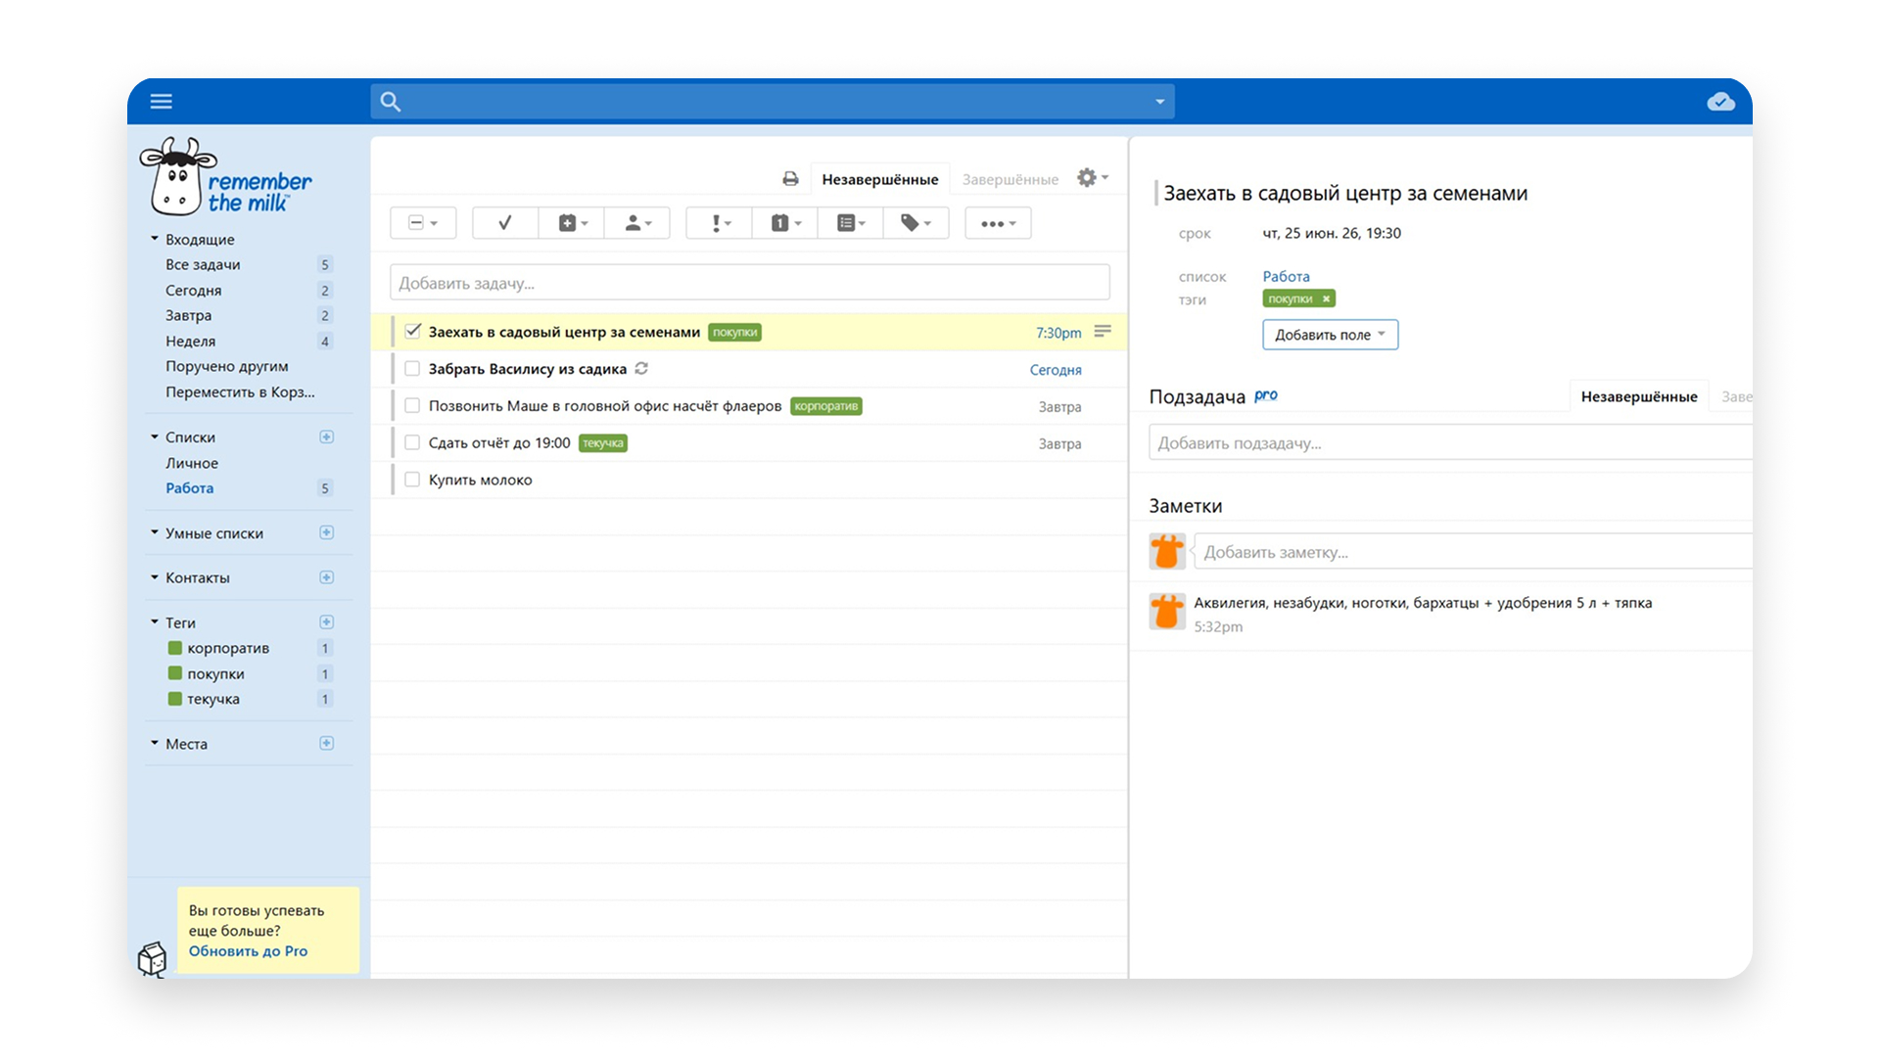Click the cloud sync status icon
Image resolution: width=1880 pixels, height=1057 pixels.
[1720, 102]
